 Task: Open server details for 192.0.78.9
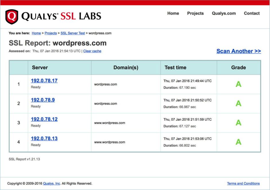coord(43,100)
